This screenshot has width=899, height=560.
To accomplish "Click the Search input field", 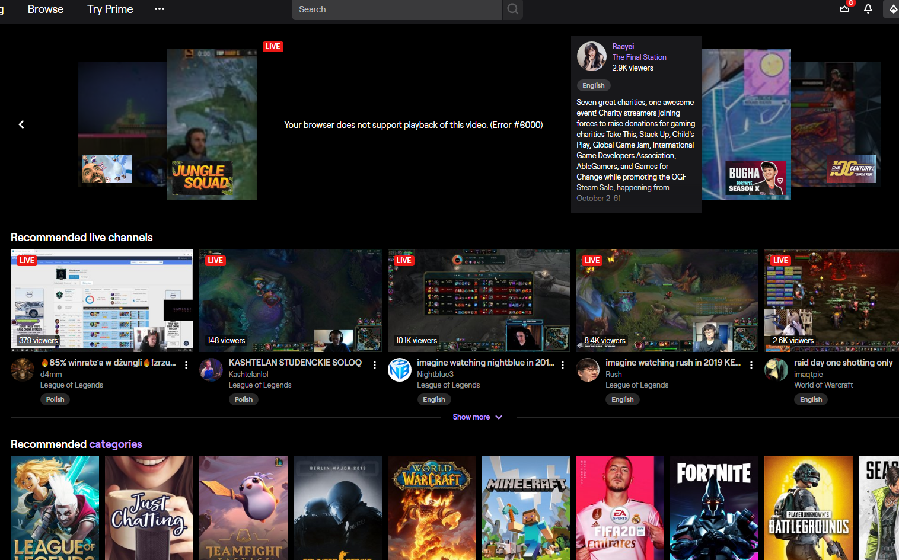I will click(x=397, y=9).
